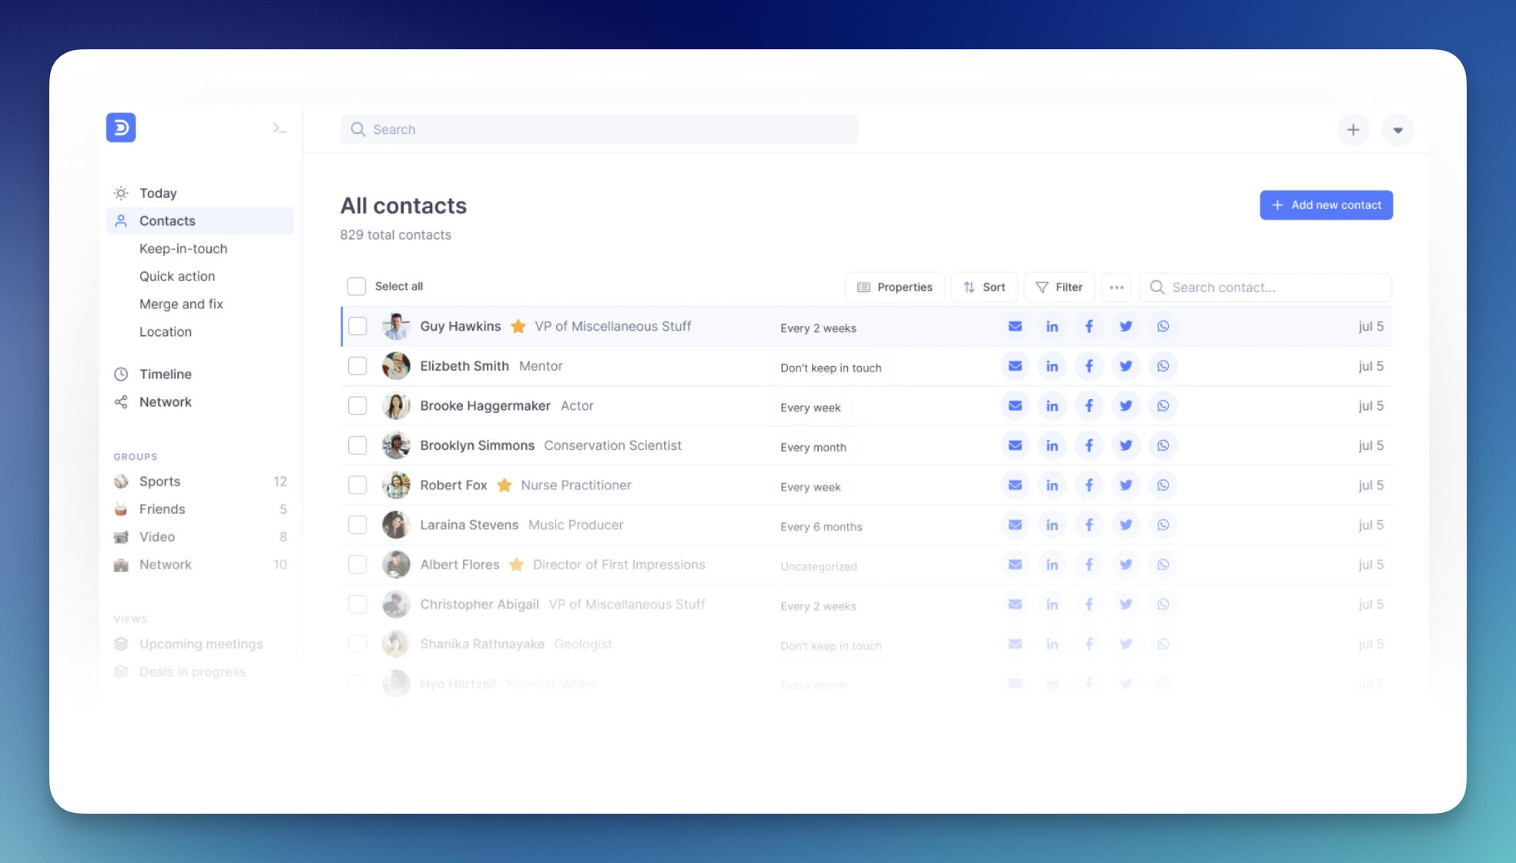
Task: Open the Sort options
Action: [984, 287]
